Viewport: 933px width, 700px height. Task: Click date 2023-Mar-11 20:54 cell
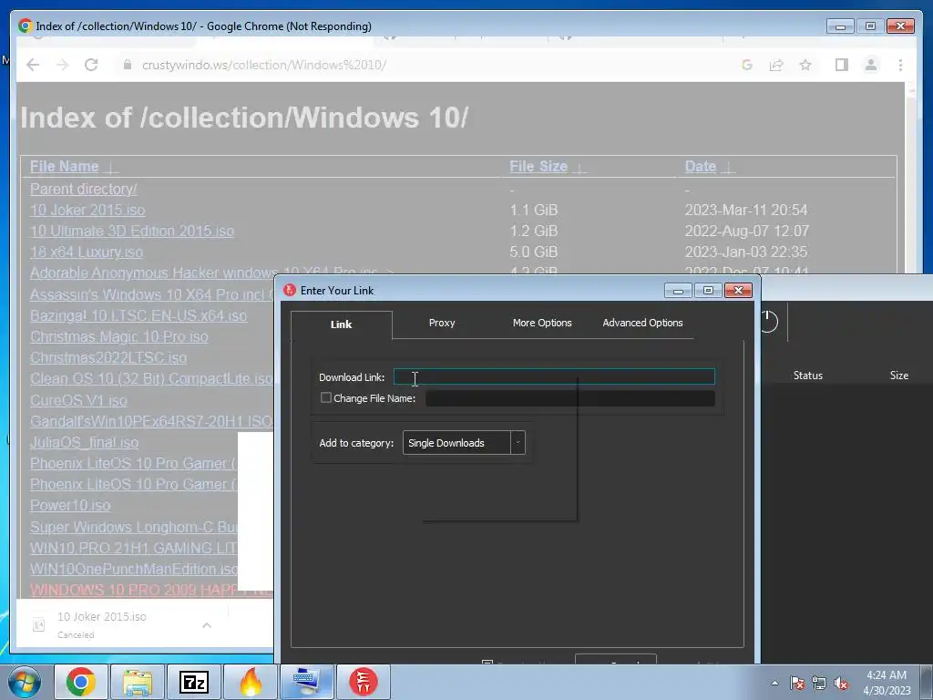tap(746, 211)
